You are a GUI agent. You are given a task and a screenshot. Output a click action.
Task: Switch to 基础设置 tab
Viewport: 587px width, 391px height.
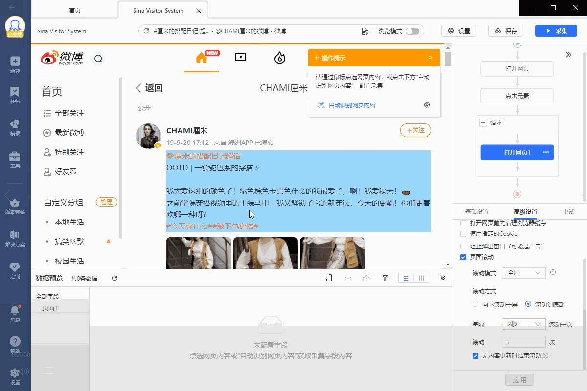[476, 212]
